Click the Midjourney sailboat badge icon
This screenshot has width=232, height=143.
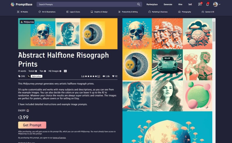pyautogui.click(x=22, y=22)
